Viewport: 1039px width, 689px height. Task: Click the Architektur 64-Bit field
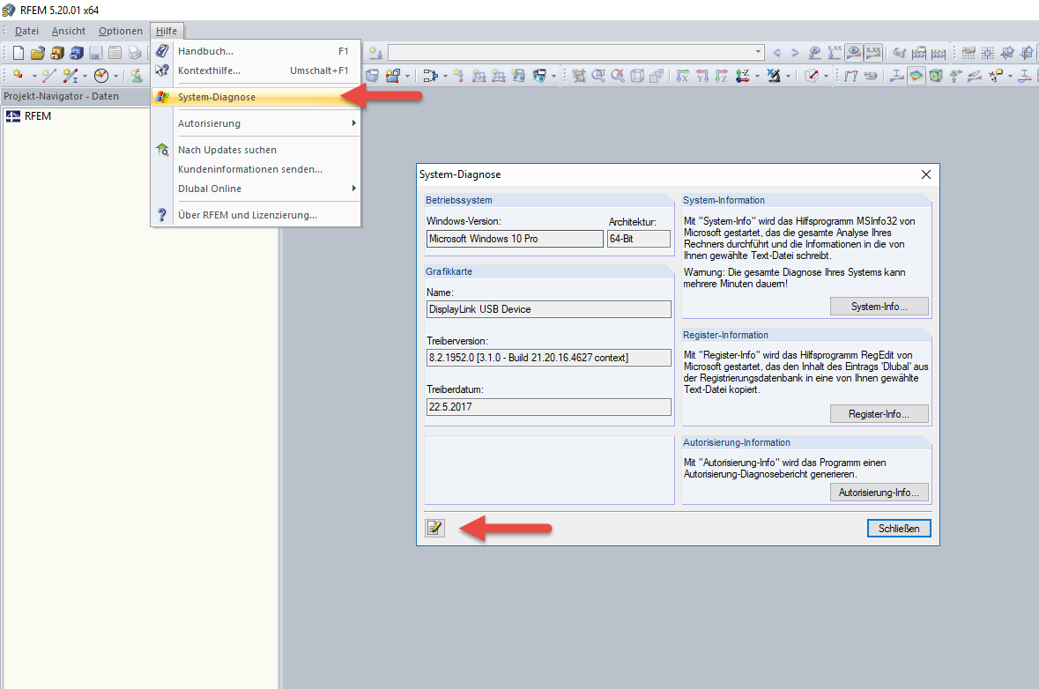tap(639, 239)
